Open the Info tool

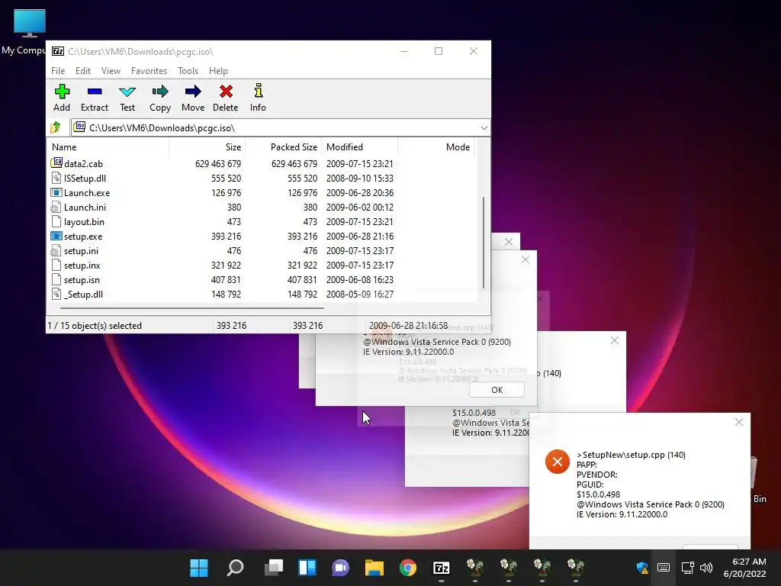tap(258, 98)
